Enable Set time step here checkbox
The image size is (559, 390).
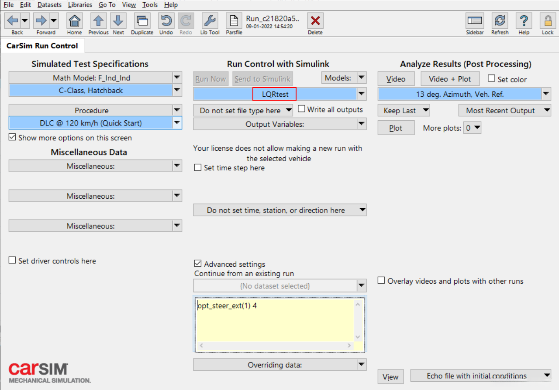pos(198,168)
